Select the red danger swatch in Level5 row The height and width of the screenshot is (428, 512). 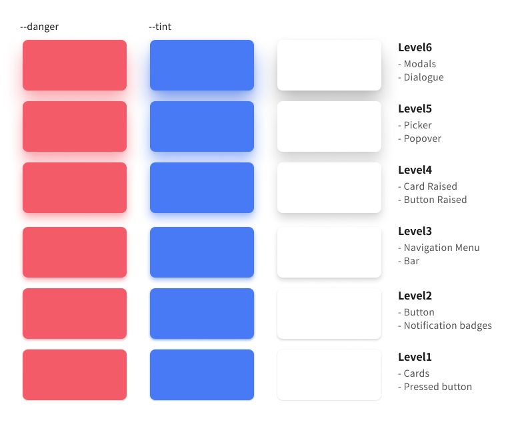click(75, 126)
